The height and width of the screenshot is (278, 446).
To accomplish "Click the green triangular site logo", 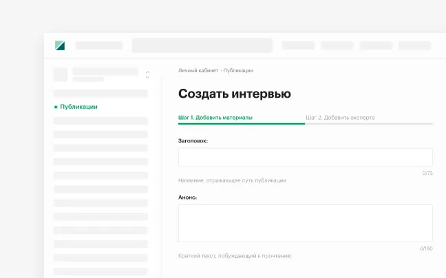I will coord(60,45).
